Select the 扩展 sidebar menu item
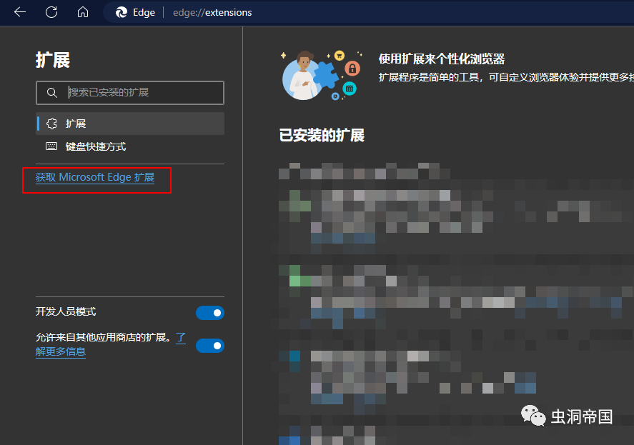This screenshot has width=634, height=445. 130,124
